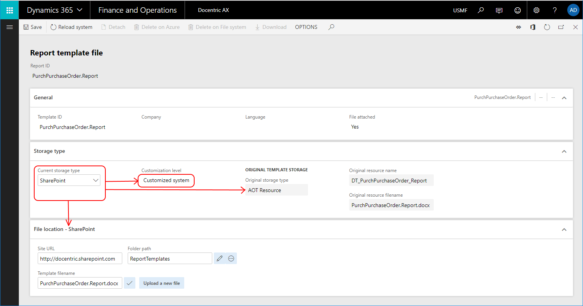Collapse the General section chevron
The width and height of the screenshot is (583, 306).
click(x=564, y=98)
